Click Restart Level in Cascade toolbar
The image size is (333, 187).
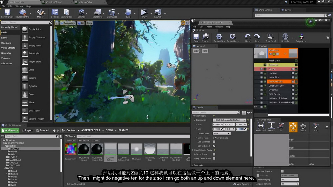233,38
